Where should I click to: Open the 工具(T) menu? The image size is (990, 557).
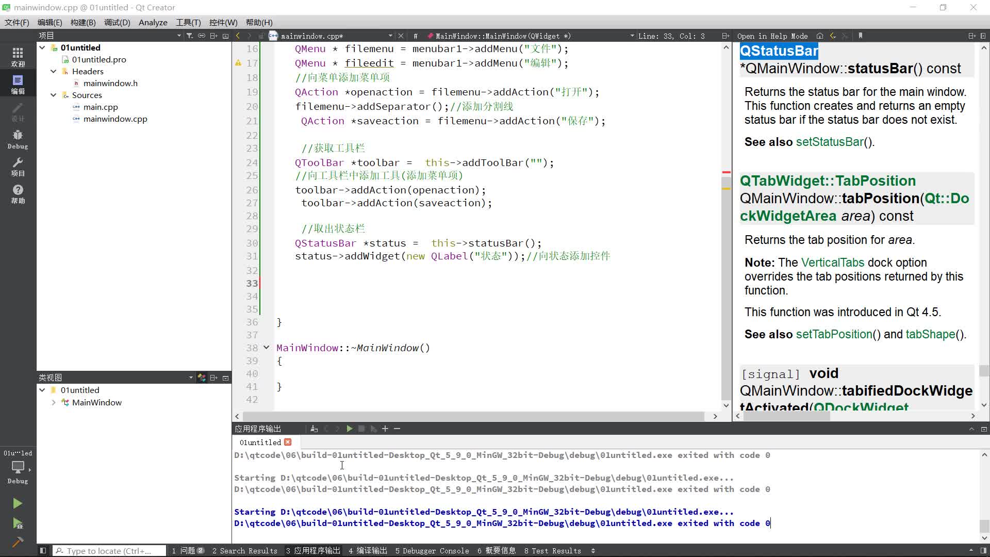[x=188, y=22]
